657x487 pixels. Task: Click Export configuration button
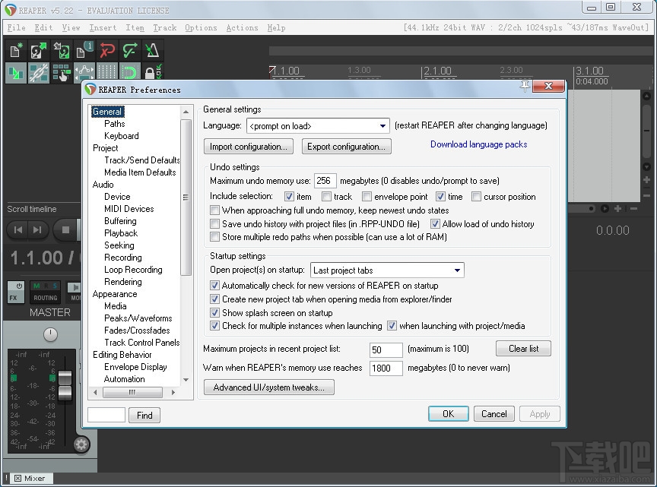[x=346, y=147]
